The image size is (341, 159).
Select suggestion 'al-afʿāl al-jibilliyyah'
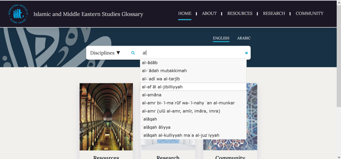(193, 87)
